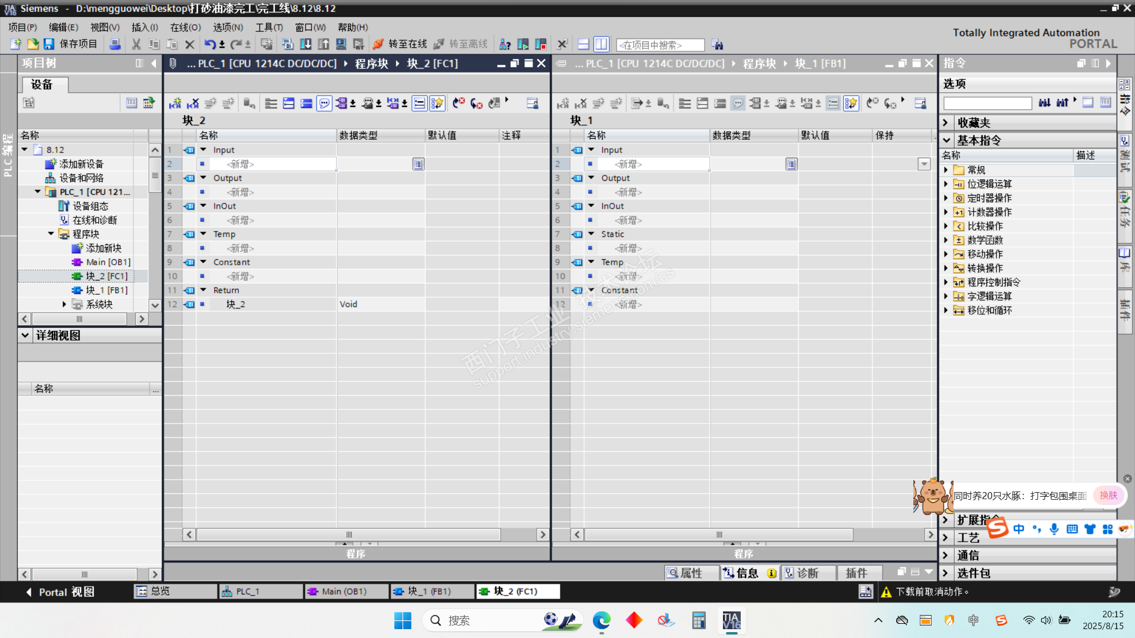Click the Save project icon
Viewport: 1135px width, 638px height.
pos(49,44)
